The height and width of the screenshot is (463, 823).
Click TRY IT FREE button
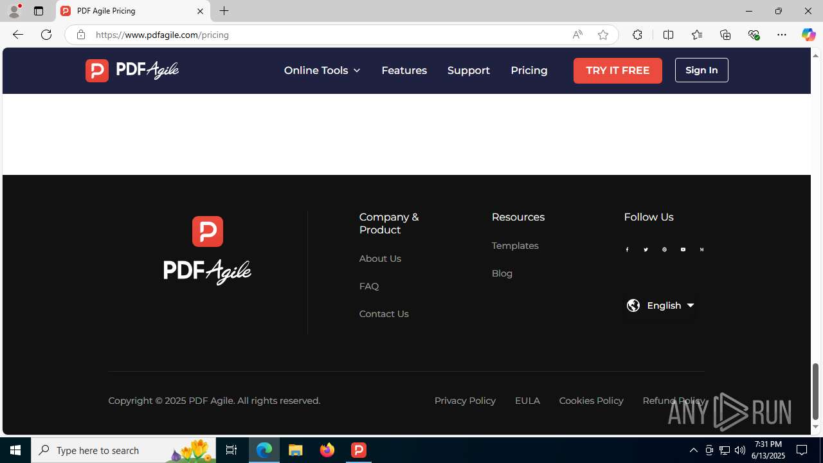(618, 70)
